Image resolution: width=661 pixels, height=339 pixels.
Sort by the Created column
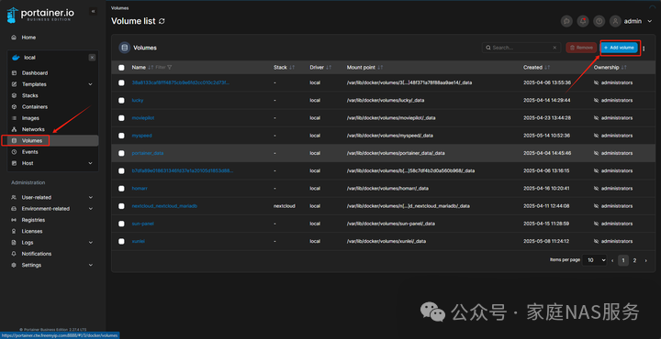(x=537, y=67)
